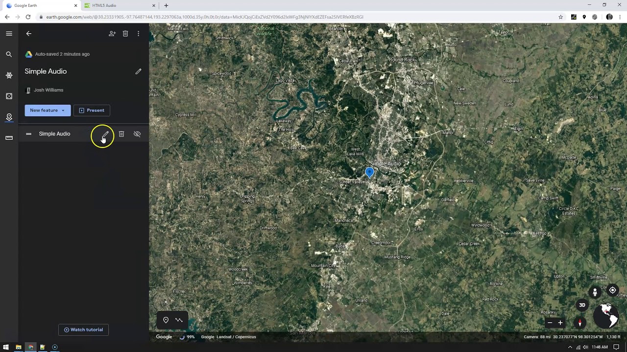Click Chrome icon in taskbar
627x352 pixels.
[30, 347]
